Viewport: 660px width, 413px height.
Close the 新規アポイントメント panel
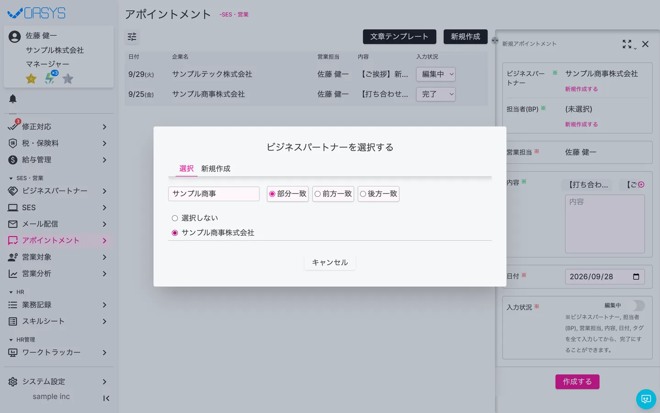pyautogui.click(x=645, y=44)
